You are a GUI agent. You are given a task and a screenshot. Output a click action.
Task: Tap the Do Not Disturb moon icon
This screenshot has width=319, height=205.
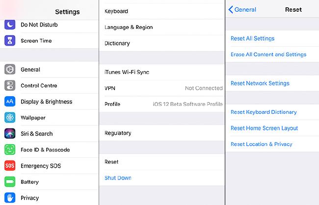[x=10, y=25]
